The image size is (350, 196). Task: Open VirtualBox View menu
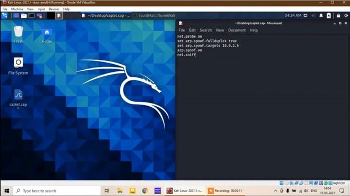[31, 9]
